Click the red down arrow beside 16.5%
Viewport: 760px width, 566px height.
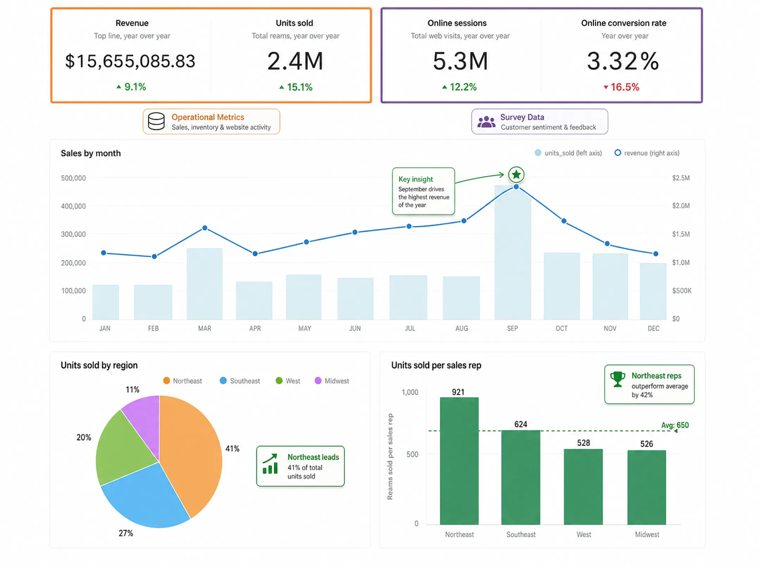(x=606, y=87)
